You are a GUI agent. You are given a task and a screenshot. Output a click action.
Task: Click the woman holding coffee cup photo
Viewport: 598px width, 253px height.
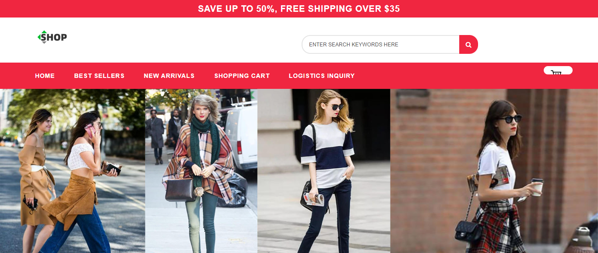pyautogui.click(x=494, y=171)
